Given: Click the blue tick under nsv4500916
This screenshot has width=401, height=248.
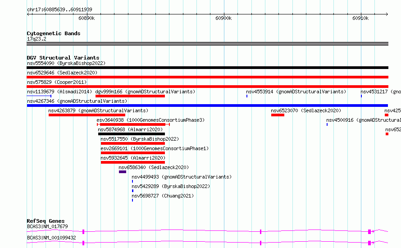Looking at the screenshot, I should [x=327, y=124].
